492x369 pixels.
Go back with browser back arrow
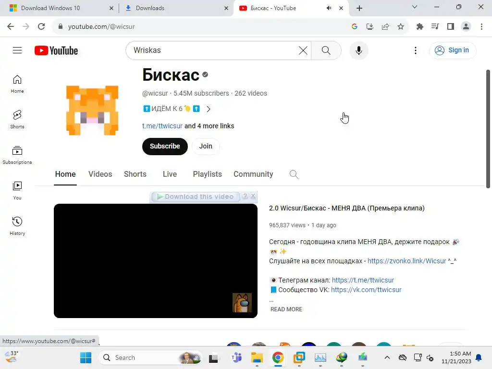pyautogui.click(x=11, y=26)
